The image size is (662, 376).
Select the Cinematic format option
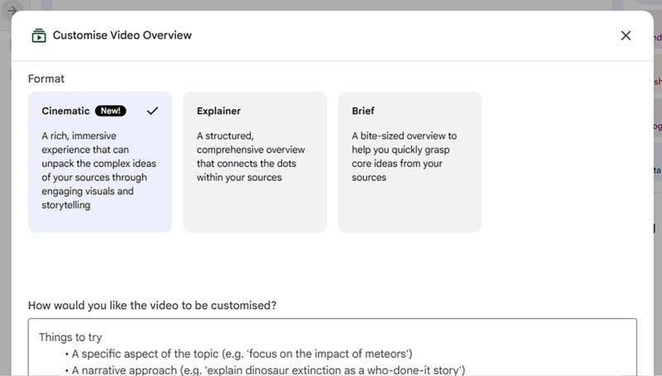[99, 161]
